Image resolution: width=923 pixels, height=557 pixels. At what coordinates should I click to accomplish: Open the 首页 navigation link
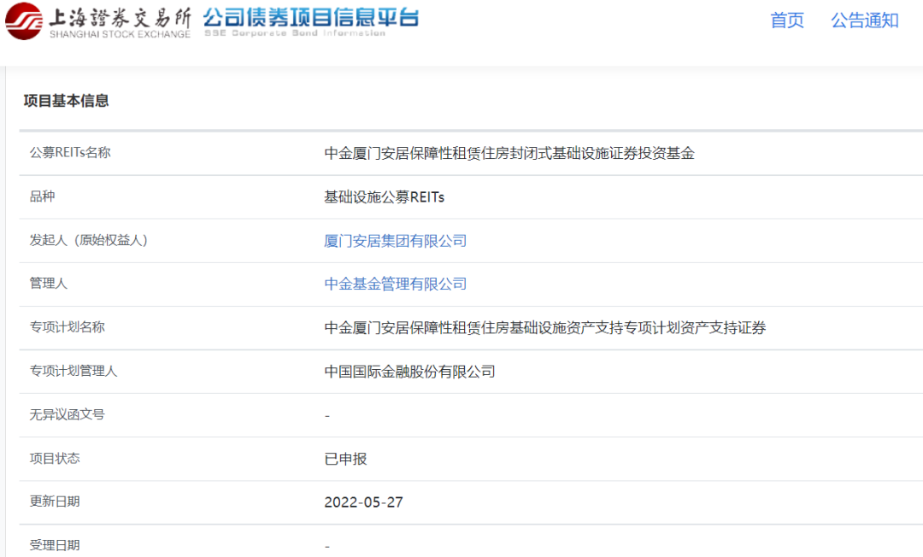pos(786,21)
